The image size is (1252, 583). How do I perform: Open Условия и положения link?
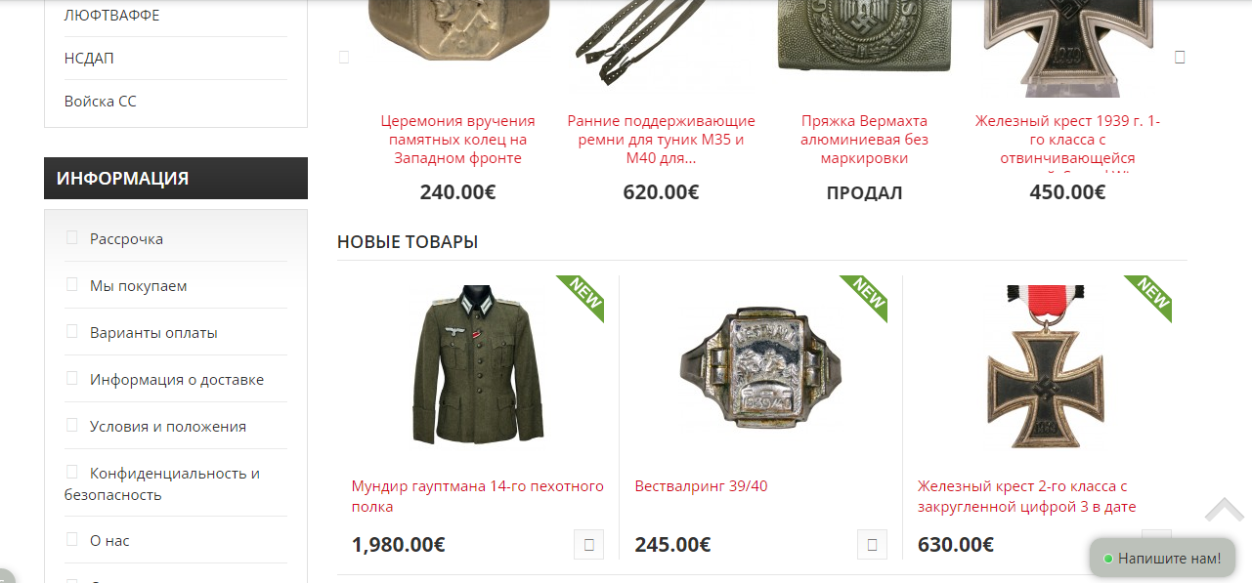(x=168, y=427)
